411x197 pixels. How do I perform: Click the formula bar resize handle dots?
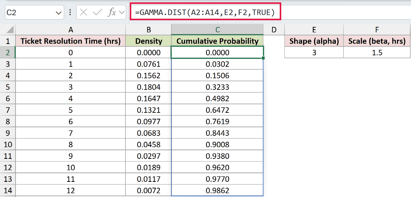point(70,12)
